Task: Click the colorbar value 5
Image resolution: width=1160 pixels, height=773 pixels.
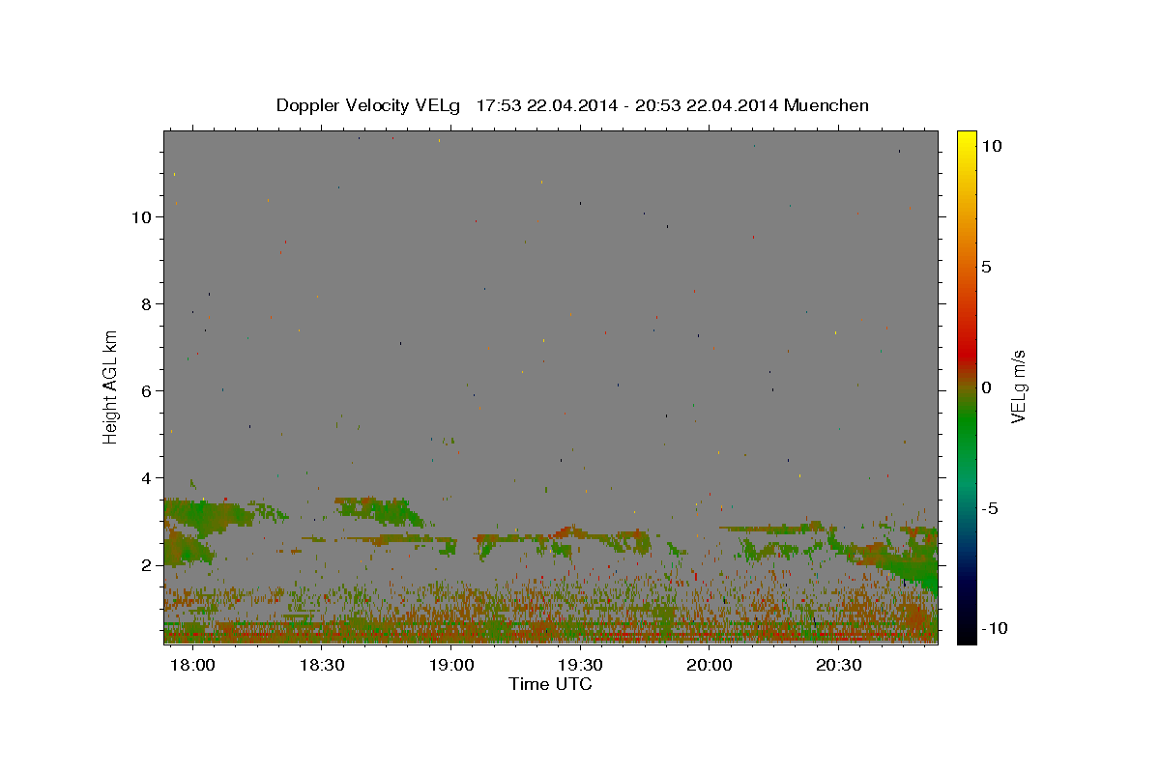Action: tap(987, 267)
